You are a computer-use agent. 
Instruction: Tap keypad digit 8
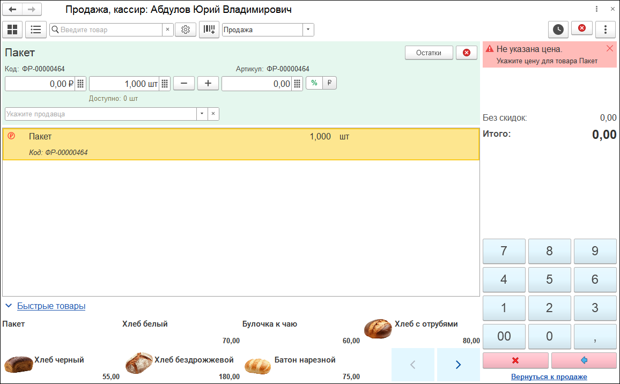pyautogui.click(x=549, y=251)
